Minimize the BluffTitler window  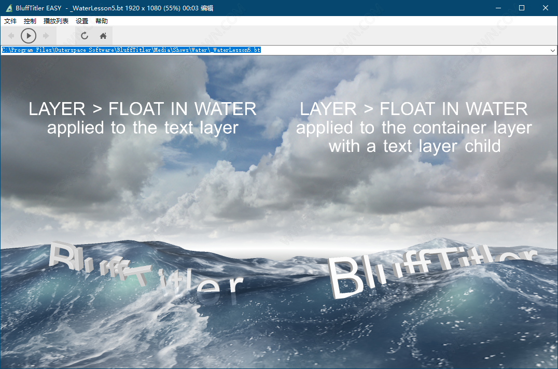(x=498, y=8)
